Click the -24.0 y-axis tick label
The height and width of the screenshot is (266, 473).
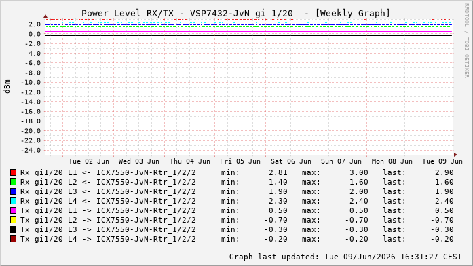click(x=31, y=150)
